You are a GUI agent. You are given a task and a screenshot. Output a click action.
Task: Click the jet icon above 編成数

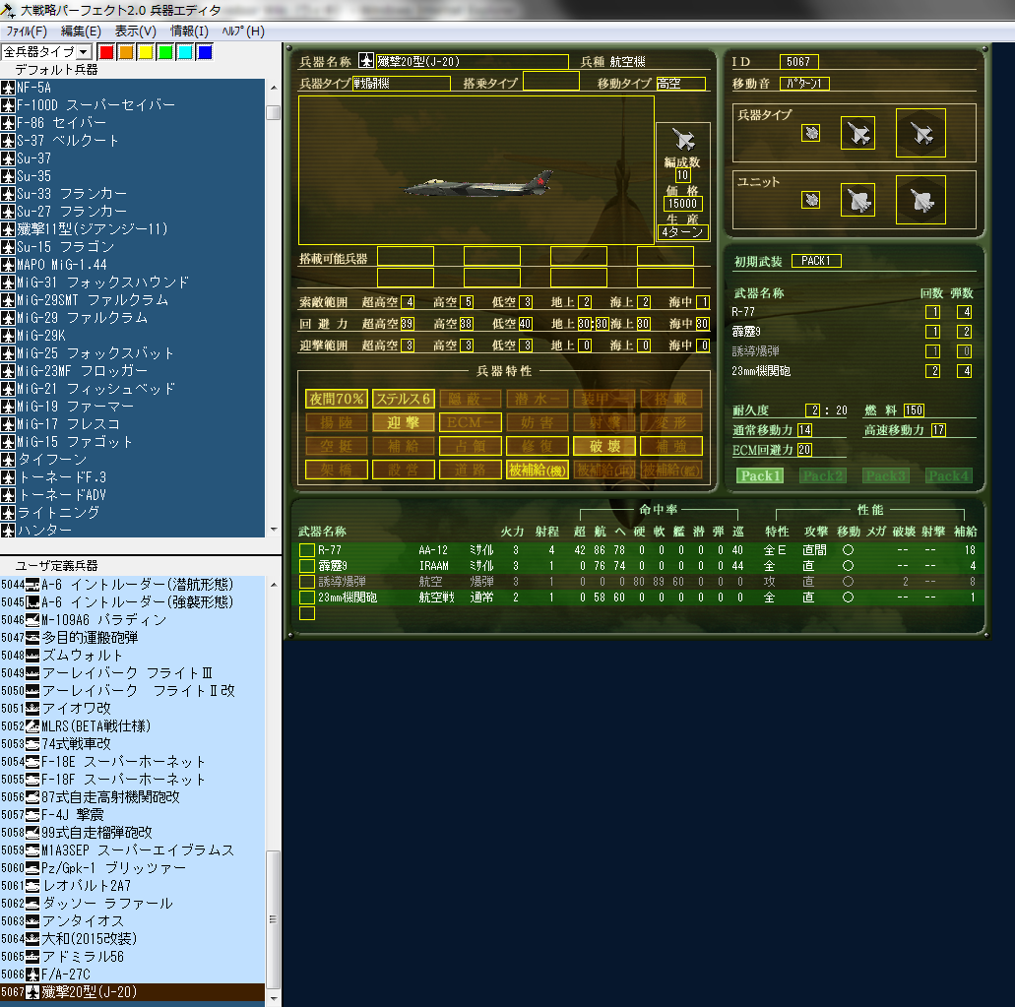683,139
